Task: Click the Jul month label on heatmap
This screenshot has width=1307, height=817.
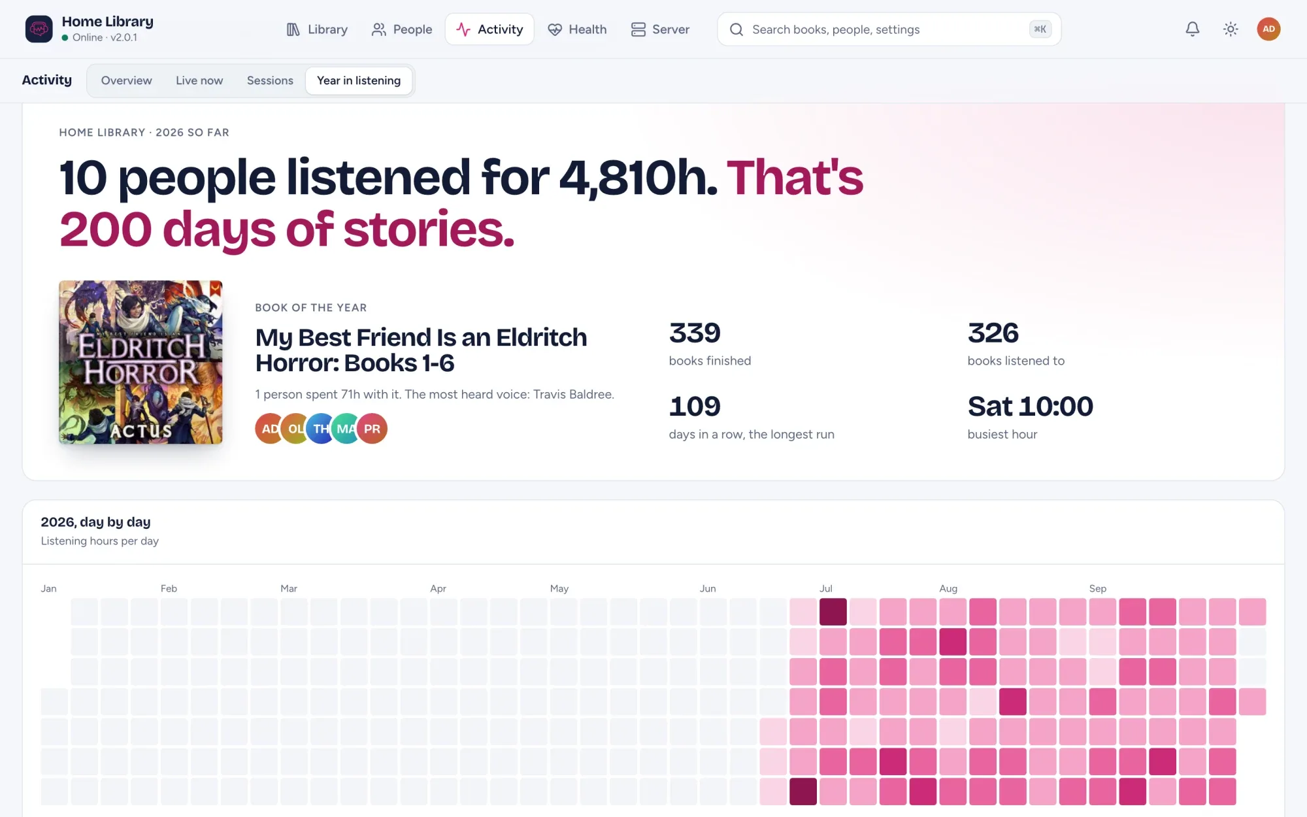Action: pos(826,588)
